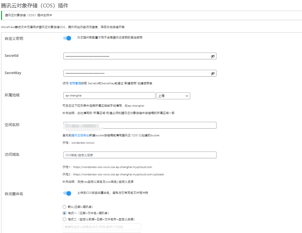Choose the 格式二 custom prefix naming format
The image size is (302, 233).
(64, 219)
